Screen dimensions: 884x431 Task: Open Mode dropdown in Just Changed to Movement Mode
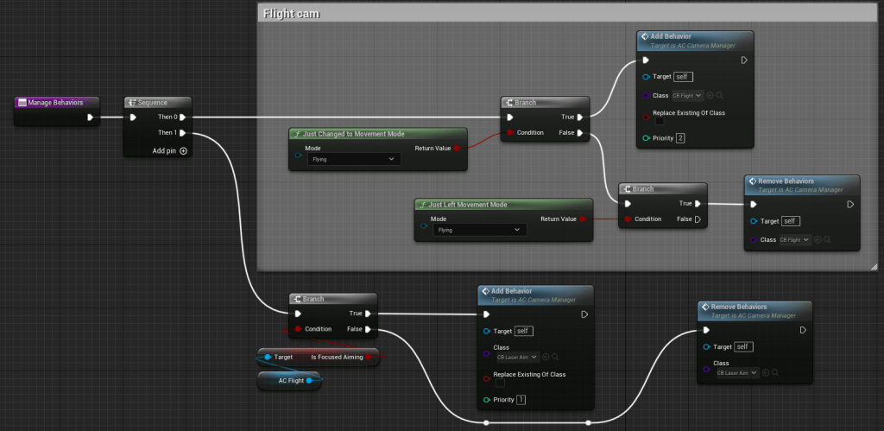pyautogui.click(x=354, y=159)
